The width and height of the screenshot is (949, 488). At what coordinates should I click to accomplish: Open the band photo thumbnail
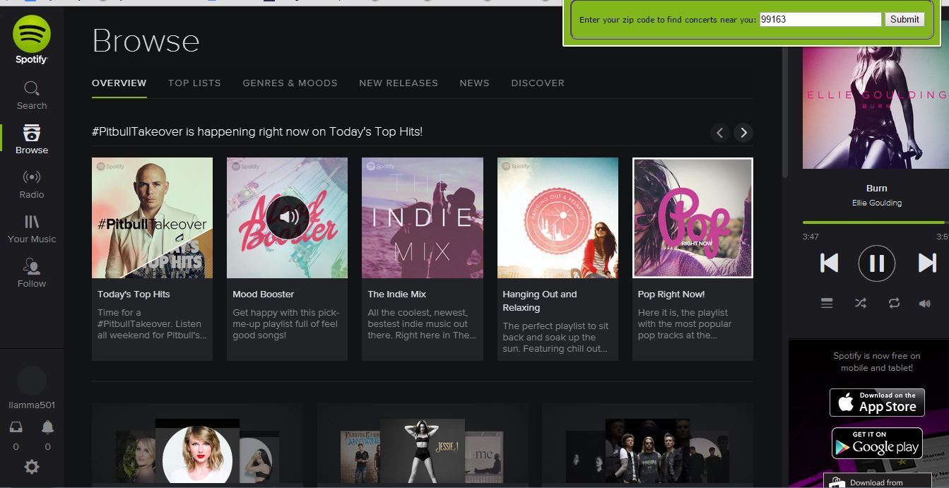pos(647,451)
